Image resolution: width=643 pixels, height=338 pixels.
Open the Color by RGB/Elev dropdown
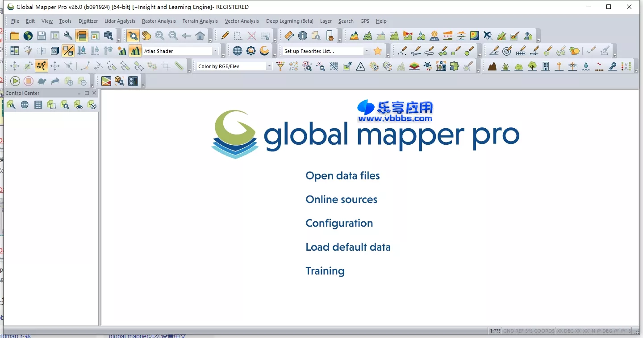pos(269,66)
